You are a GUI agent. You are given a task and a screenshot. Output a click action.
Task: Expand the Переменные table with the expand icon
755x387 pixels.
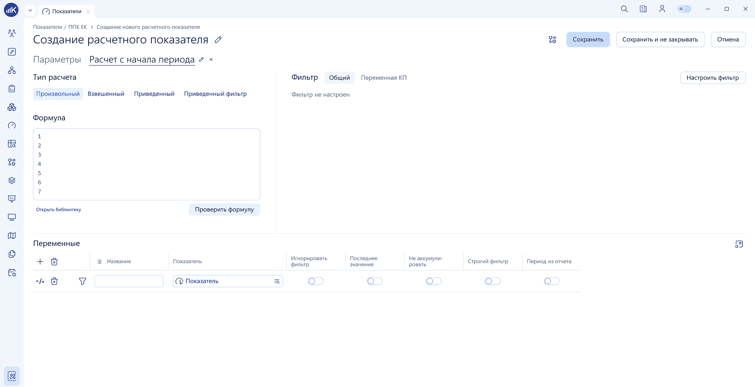(x=739, y=244)
